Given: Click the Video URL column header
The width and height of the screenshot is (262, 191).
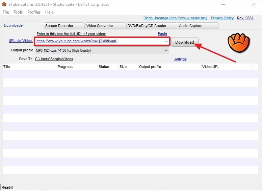Looking at the screenshot, I should point(227,67).
